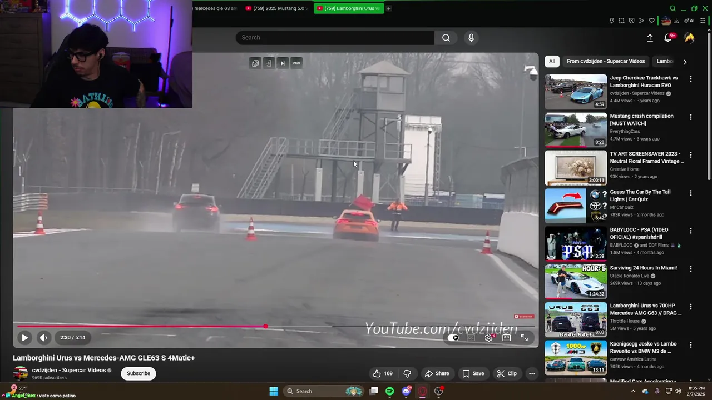
Task: Open more options for Surviving 24 Hours video
Action: [x=691, y=269]
